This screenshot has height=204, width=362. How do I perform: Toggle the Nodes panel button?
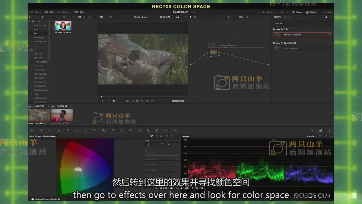297,12
